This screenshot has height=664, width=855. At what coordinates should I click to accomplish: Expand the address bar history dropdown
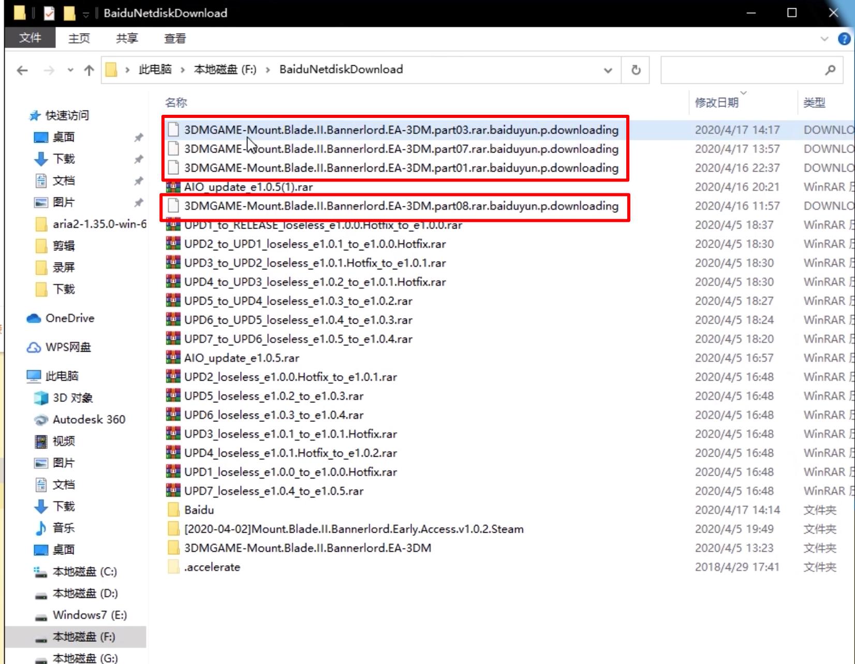click(x=608, y=70)
